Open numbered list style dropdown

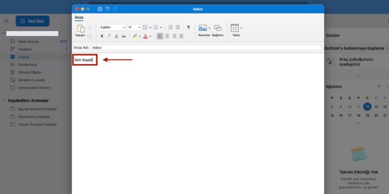click(161, 27)
